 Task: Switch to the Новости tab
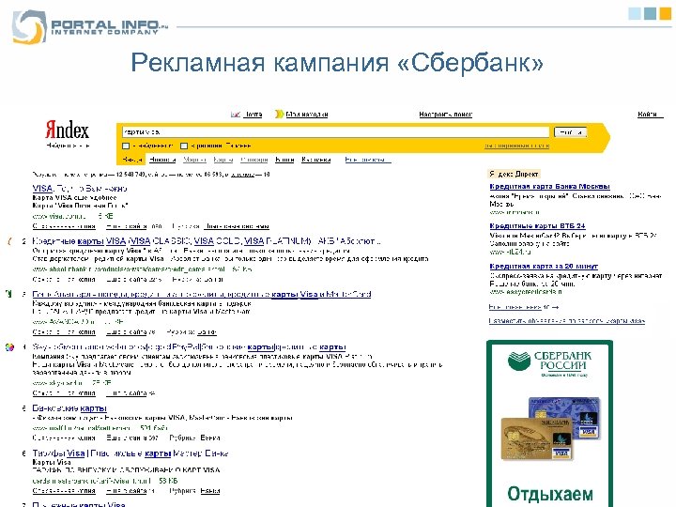(x=162, y=160)
